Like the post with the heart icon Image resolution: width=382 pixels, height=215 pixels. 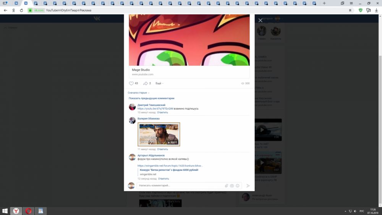(131, 83)
